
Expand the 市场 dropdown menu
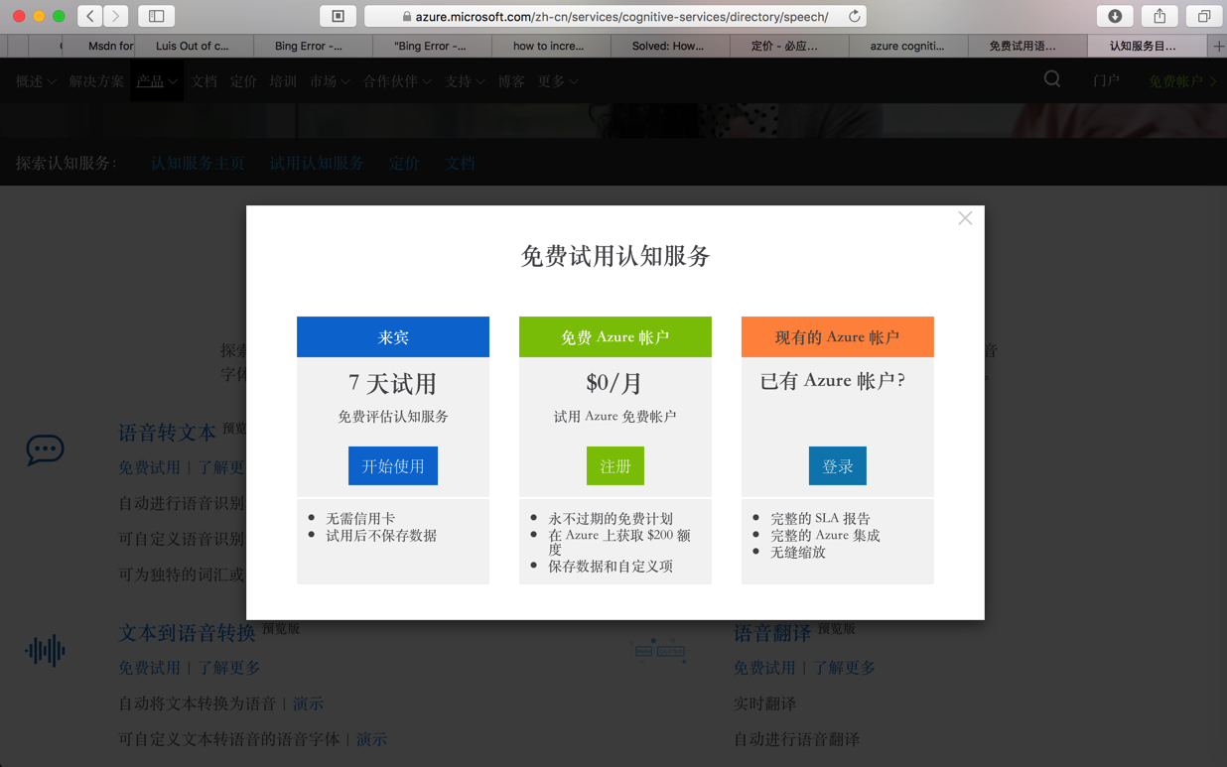point(330,81)
